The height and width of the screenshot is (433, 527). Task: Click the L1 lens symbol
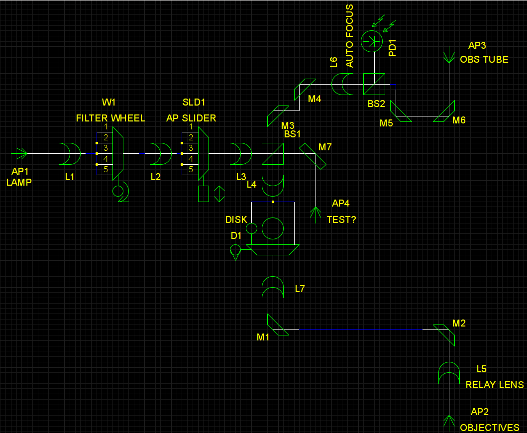(70, 154)
